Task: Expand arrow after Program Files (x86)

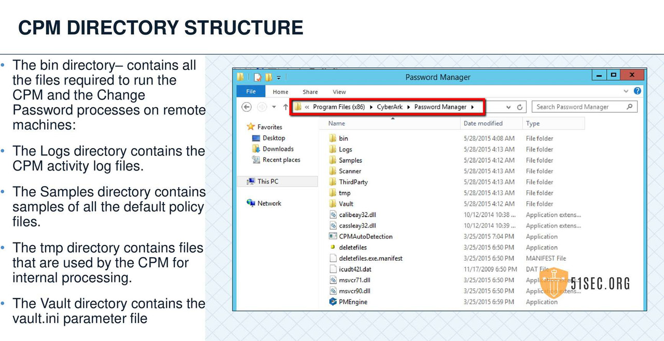Action: point(371,107)
